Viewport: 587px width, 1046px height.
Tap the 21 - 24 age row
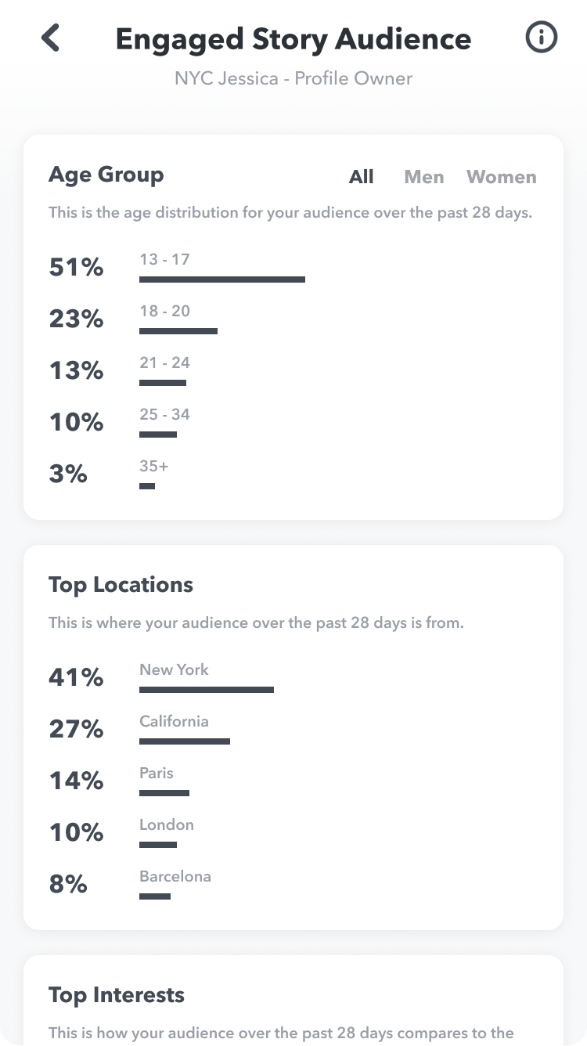pyautogui.click(x=293, y=371)
